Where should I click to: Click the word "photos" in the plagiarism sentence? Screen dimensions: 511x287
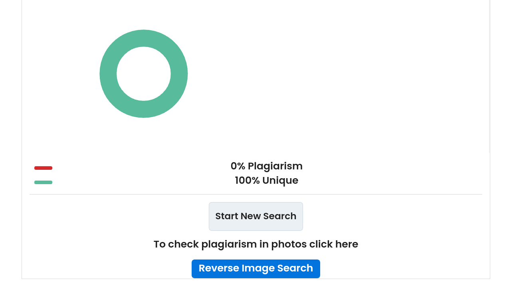(x=289, y=244)
